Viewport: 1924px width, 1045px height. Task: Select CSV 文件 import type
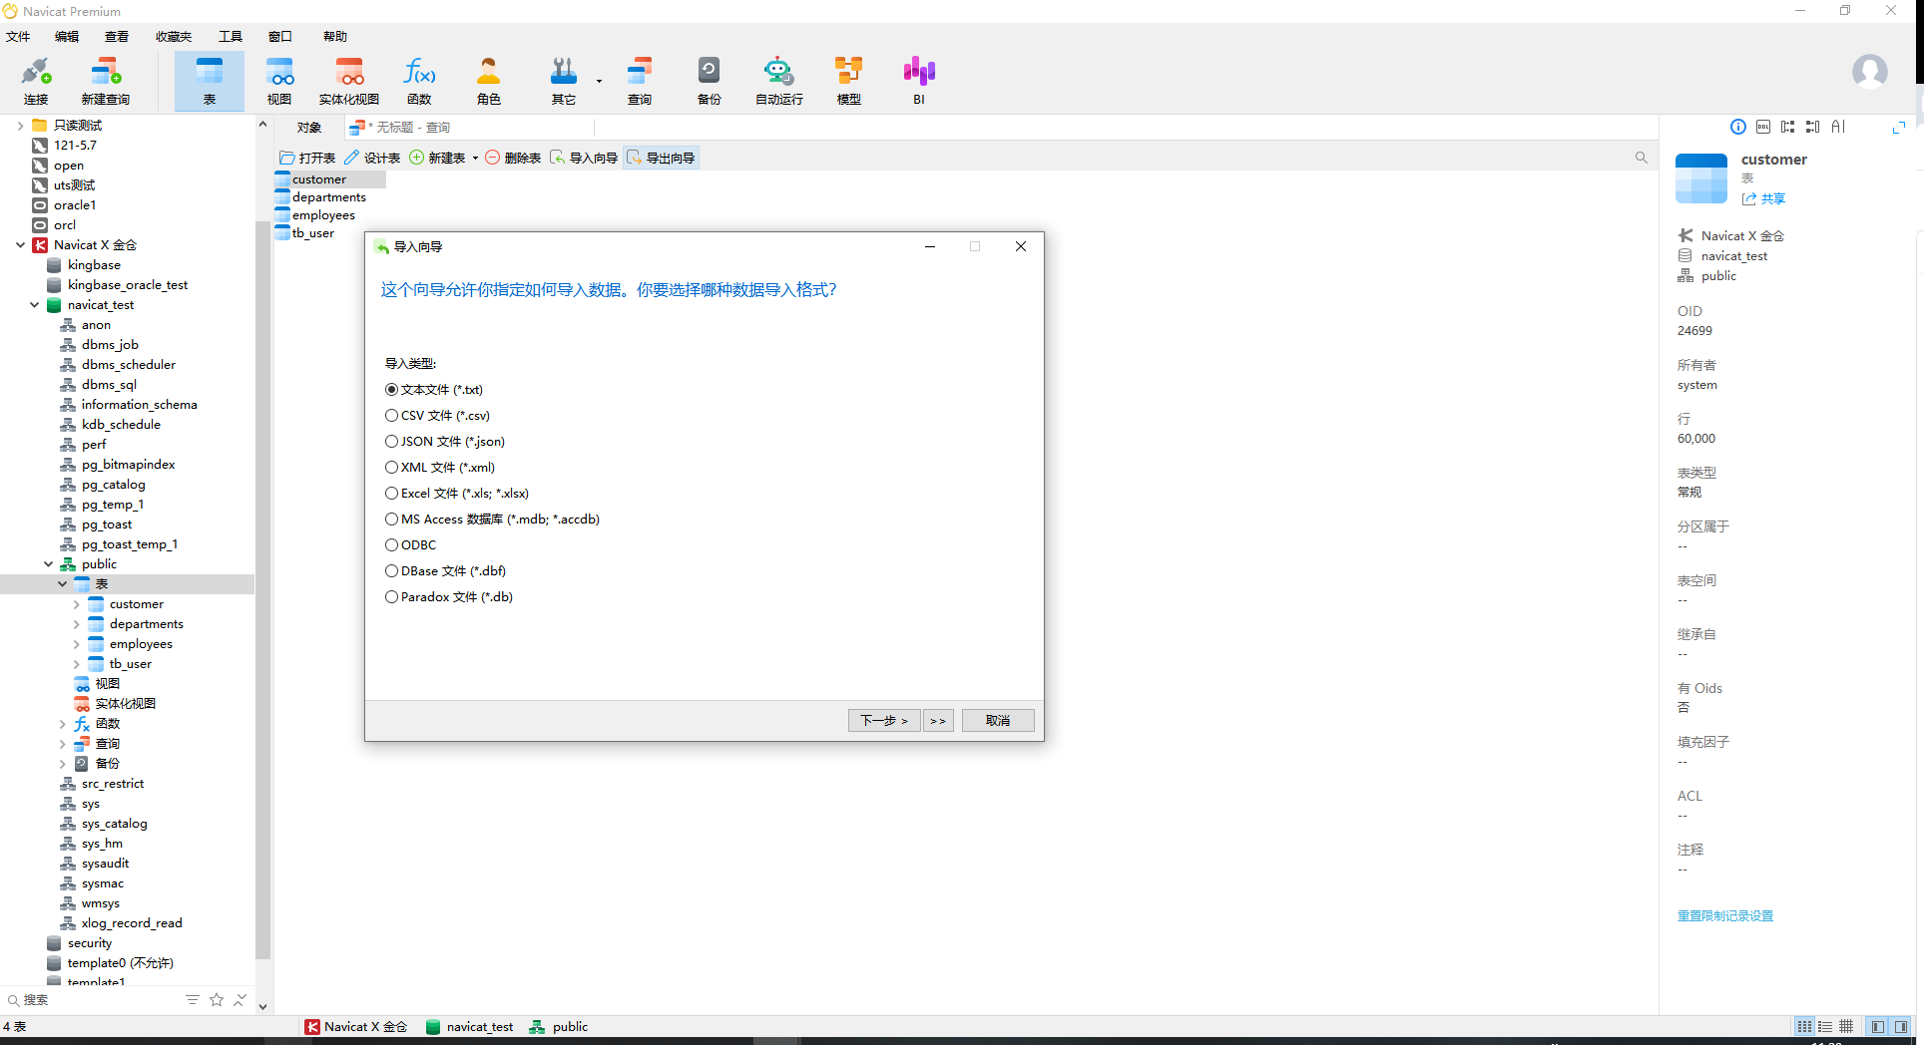click(437, 416)
